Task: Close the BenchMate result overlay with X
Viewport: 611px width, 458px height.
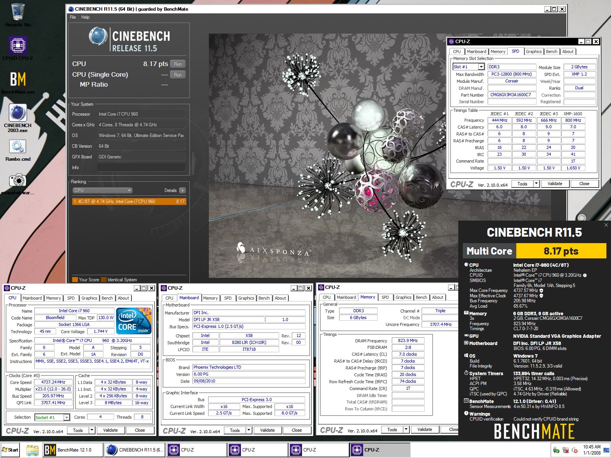Action: point(606,225)
